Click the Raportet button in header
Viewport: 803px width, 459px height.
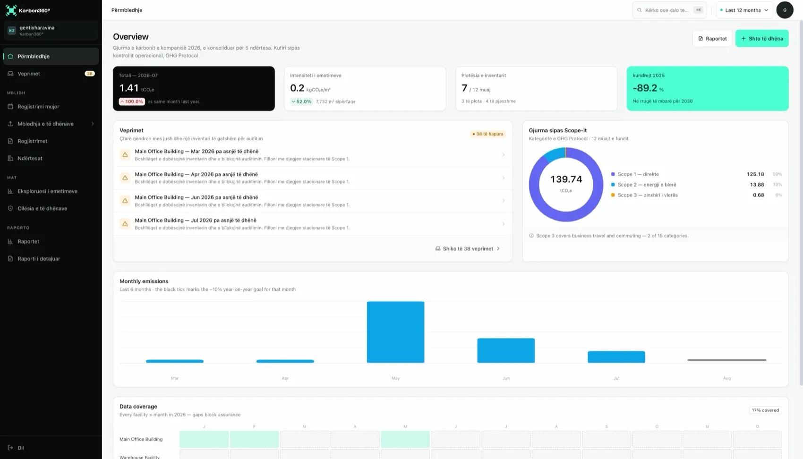712,39
